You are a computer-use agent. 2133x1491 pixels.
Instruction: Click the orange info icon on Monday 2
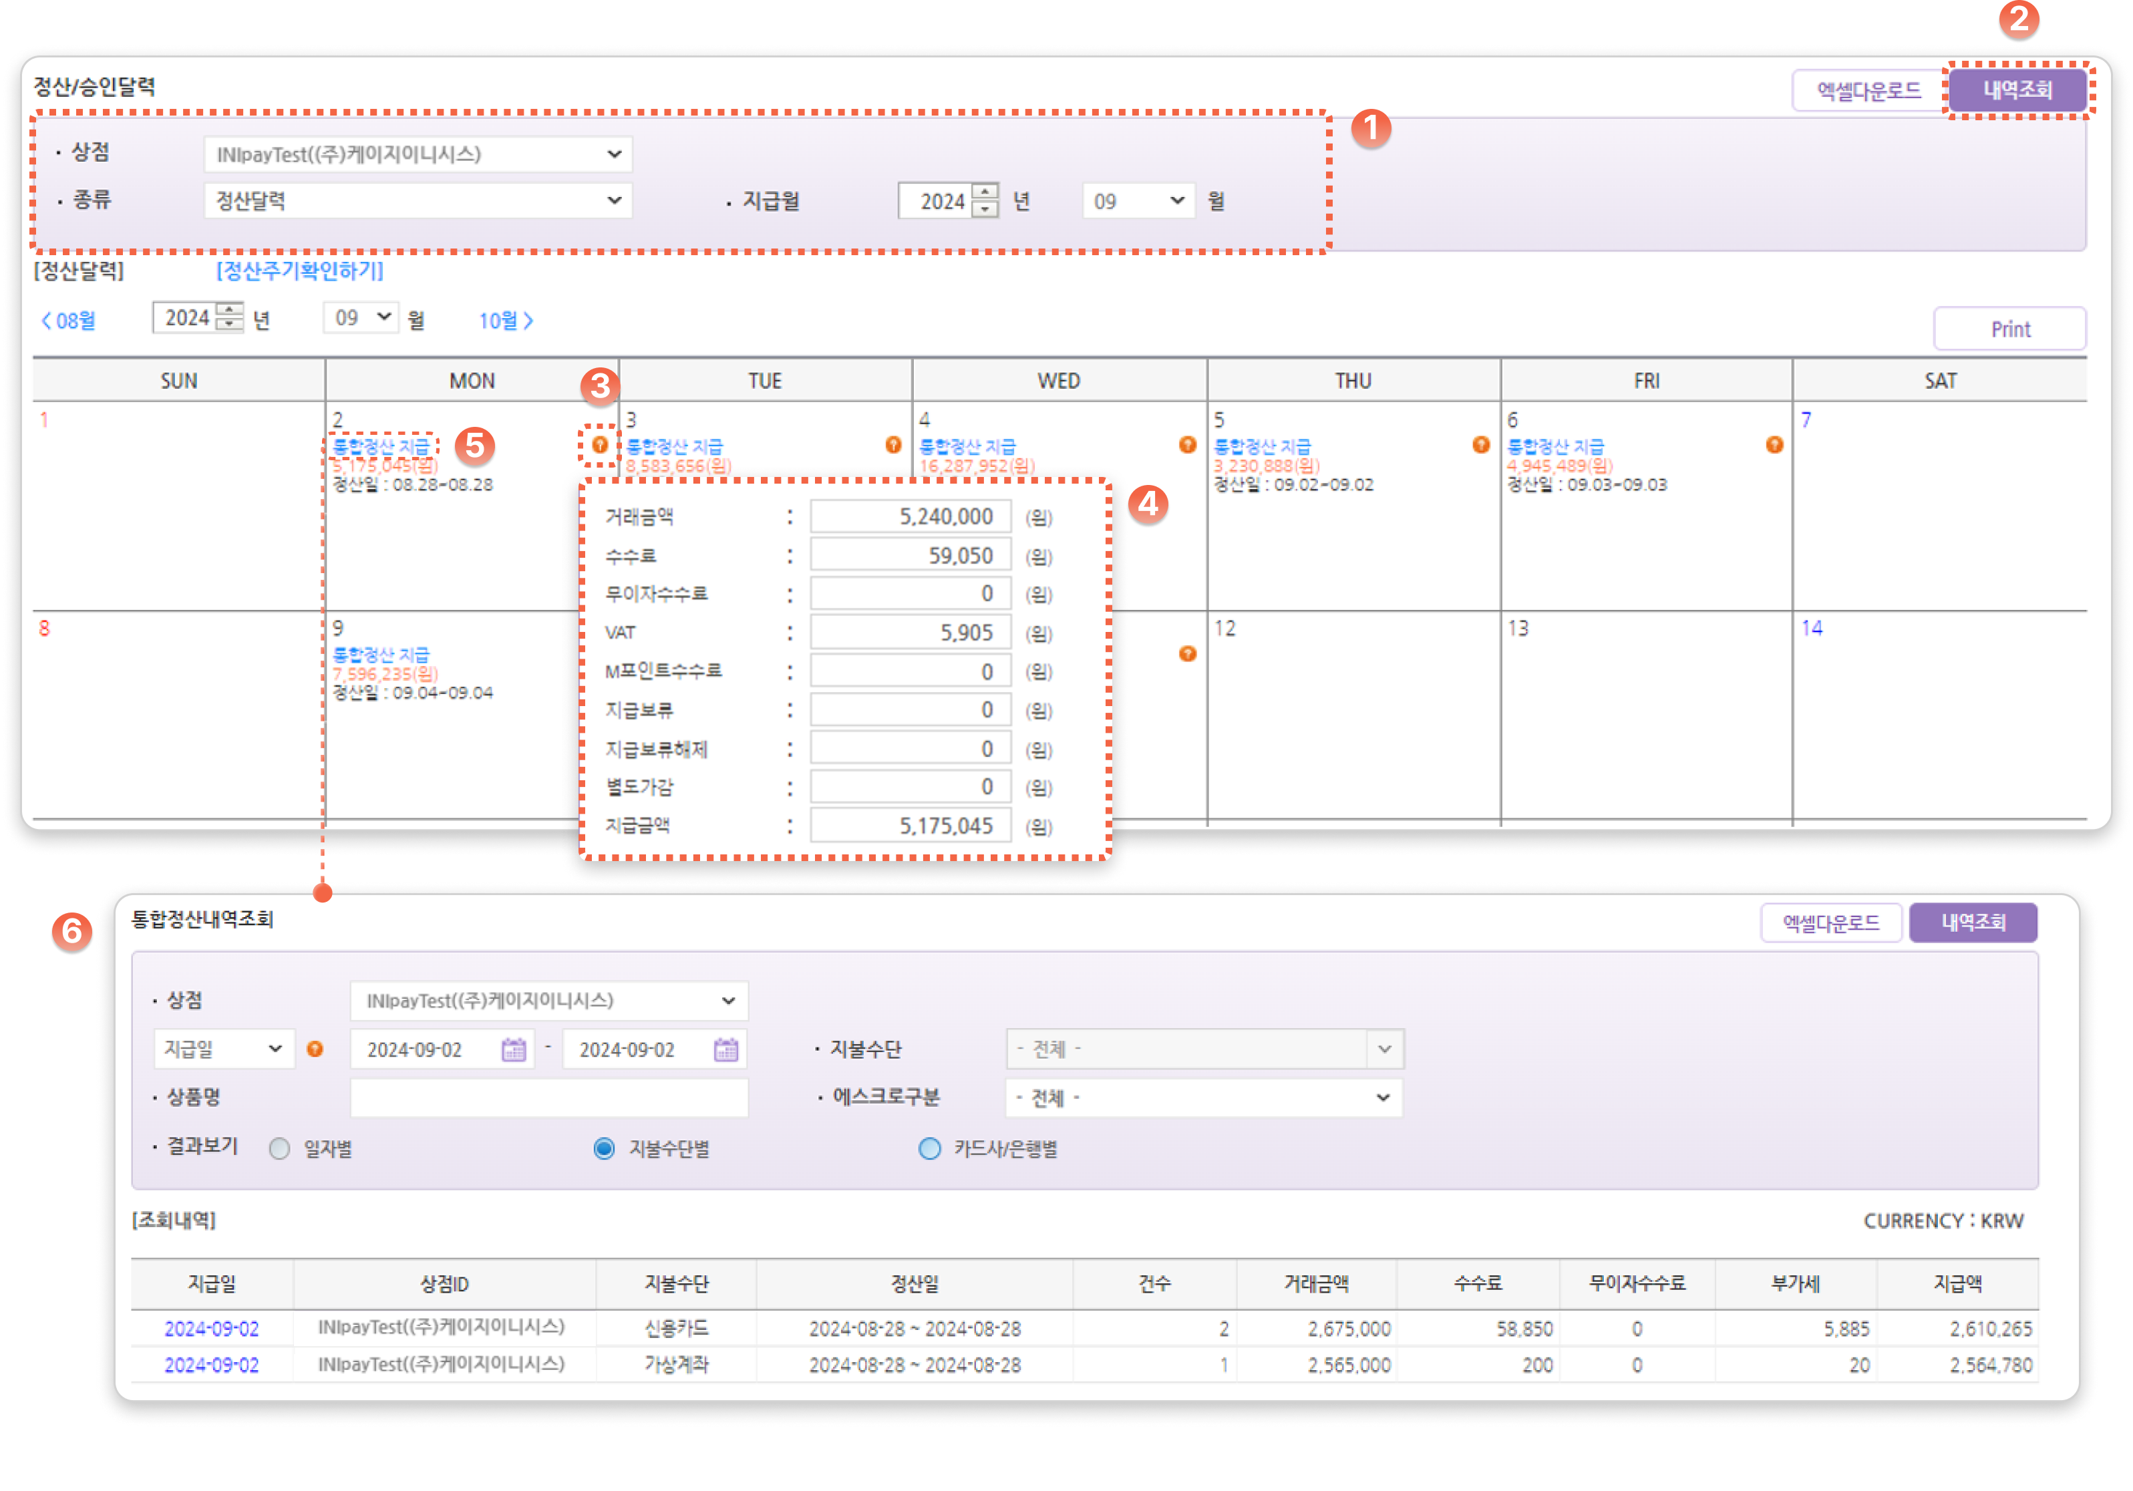(600, 445)
